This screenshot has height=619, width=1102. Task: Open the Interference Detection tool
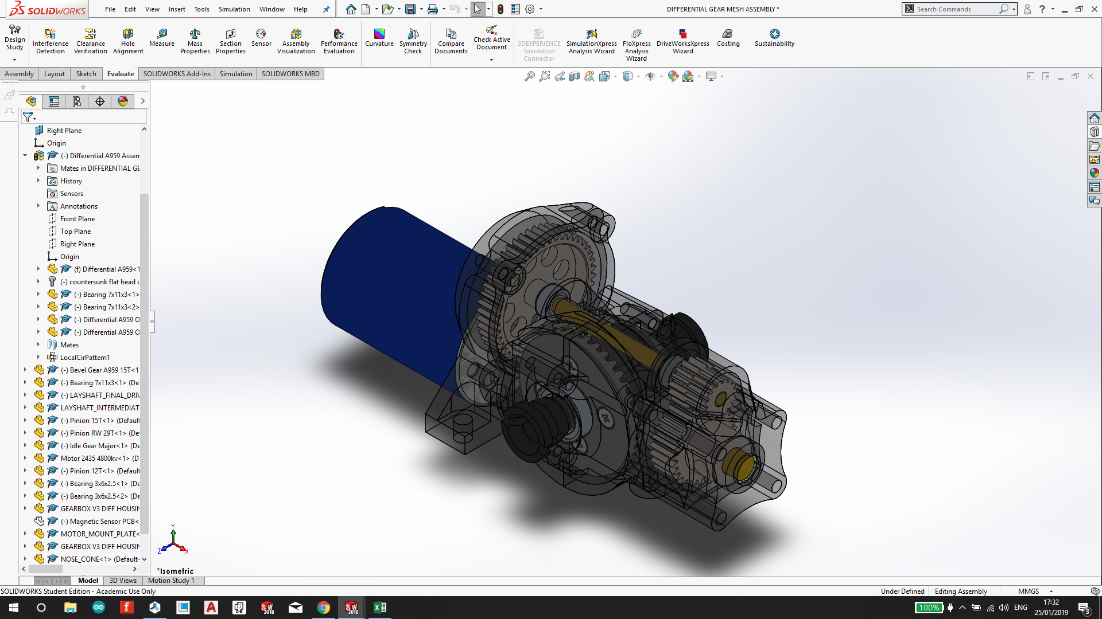51,41
